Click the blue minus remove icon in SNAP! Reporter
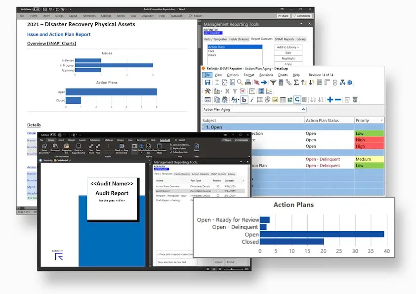The width and height of the screenshot is (416, 294). 338,100
